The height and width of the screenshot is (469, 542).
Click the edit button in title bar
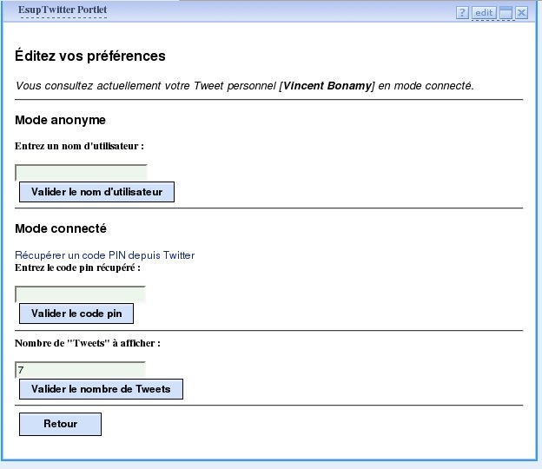pos(484,12)
